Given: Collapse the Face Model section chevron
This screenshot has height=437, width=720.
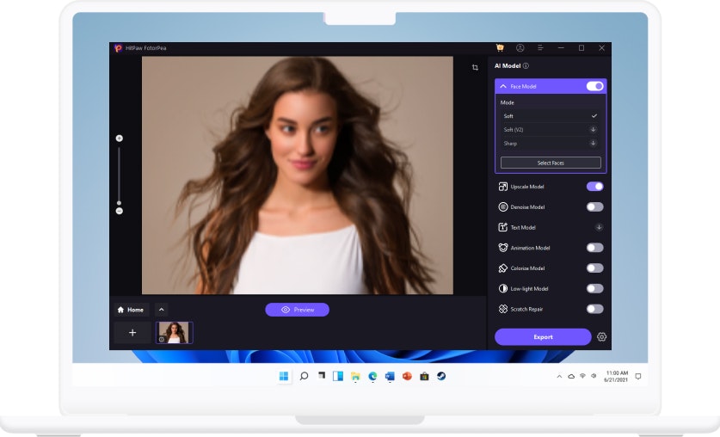Looking at the screenshot, I should (503, 86).
